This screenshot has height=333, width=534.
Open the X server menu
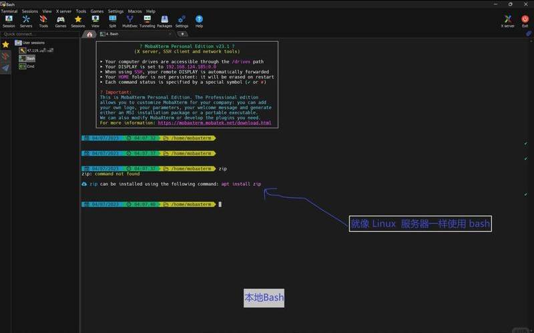63,11
